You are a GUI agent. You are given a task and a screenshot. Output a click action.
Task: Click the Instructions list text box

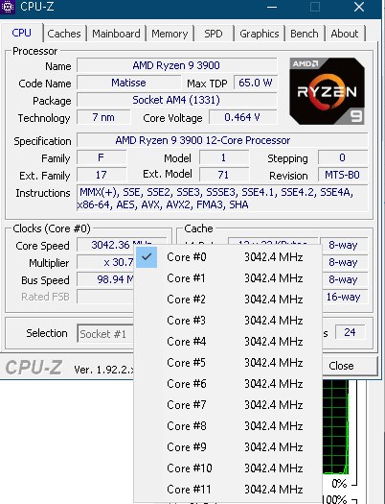[x=222, y=199]
